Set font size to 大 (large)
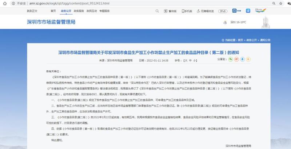The width and height of the screenshot is (291, 149). tap(186, 60)
